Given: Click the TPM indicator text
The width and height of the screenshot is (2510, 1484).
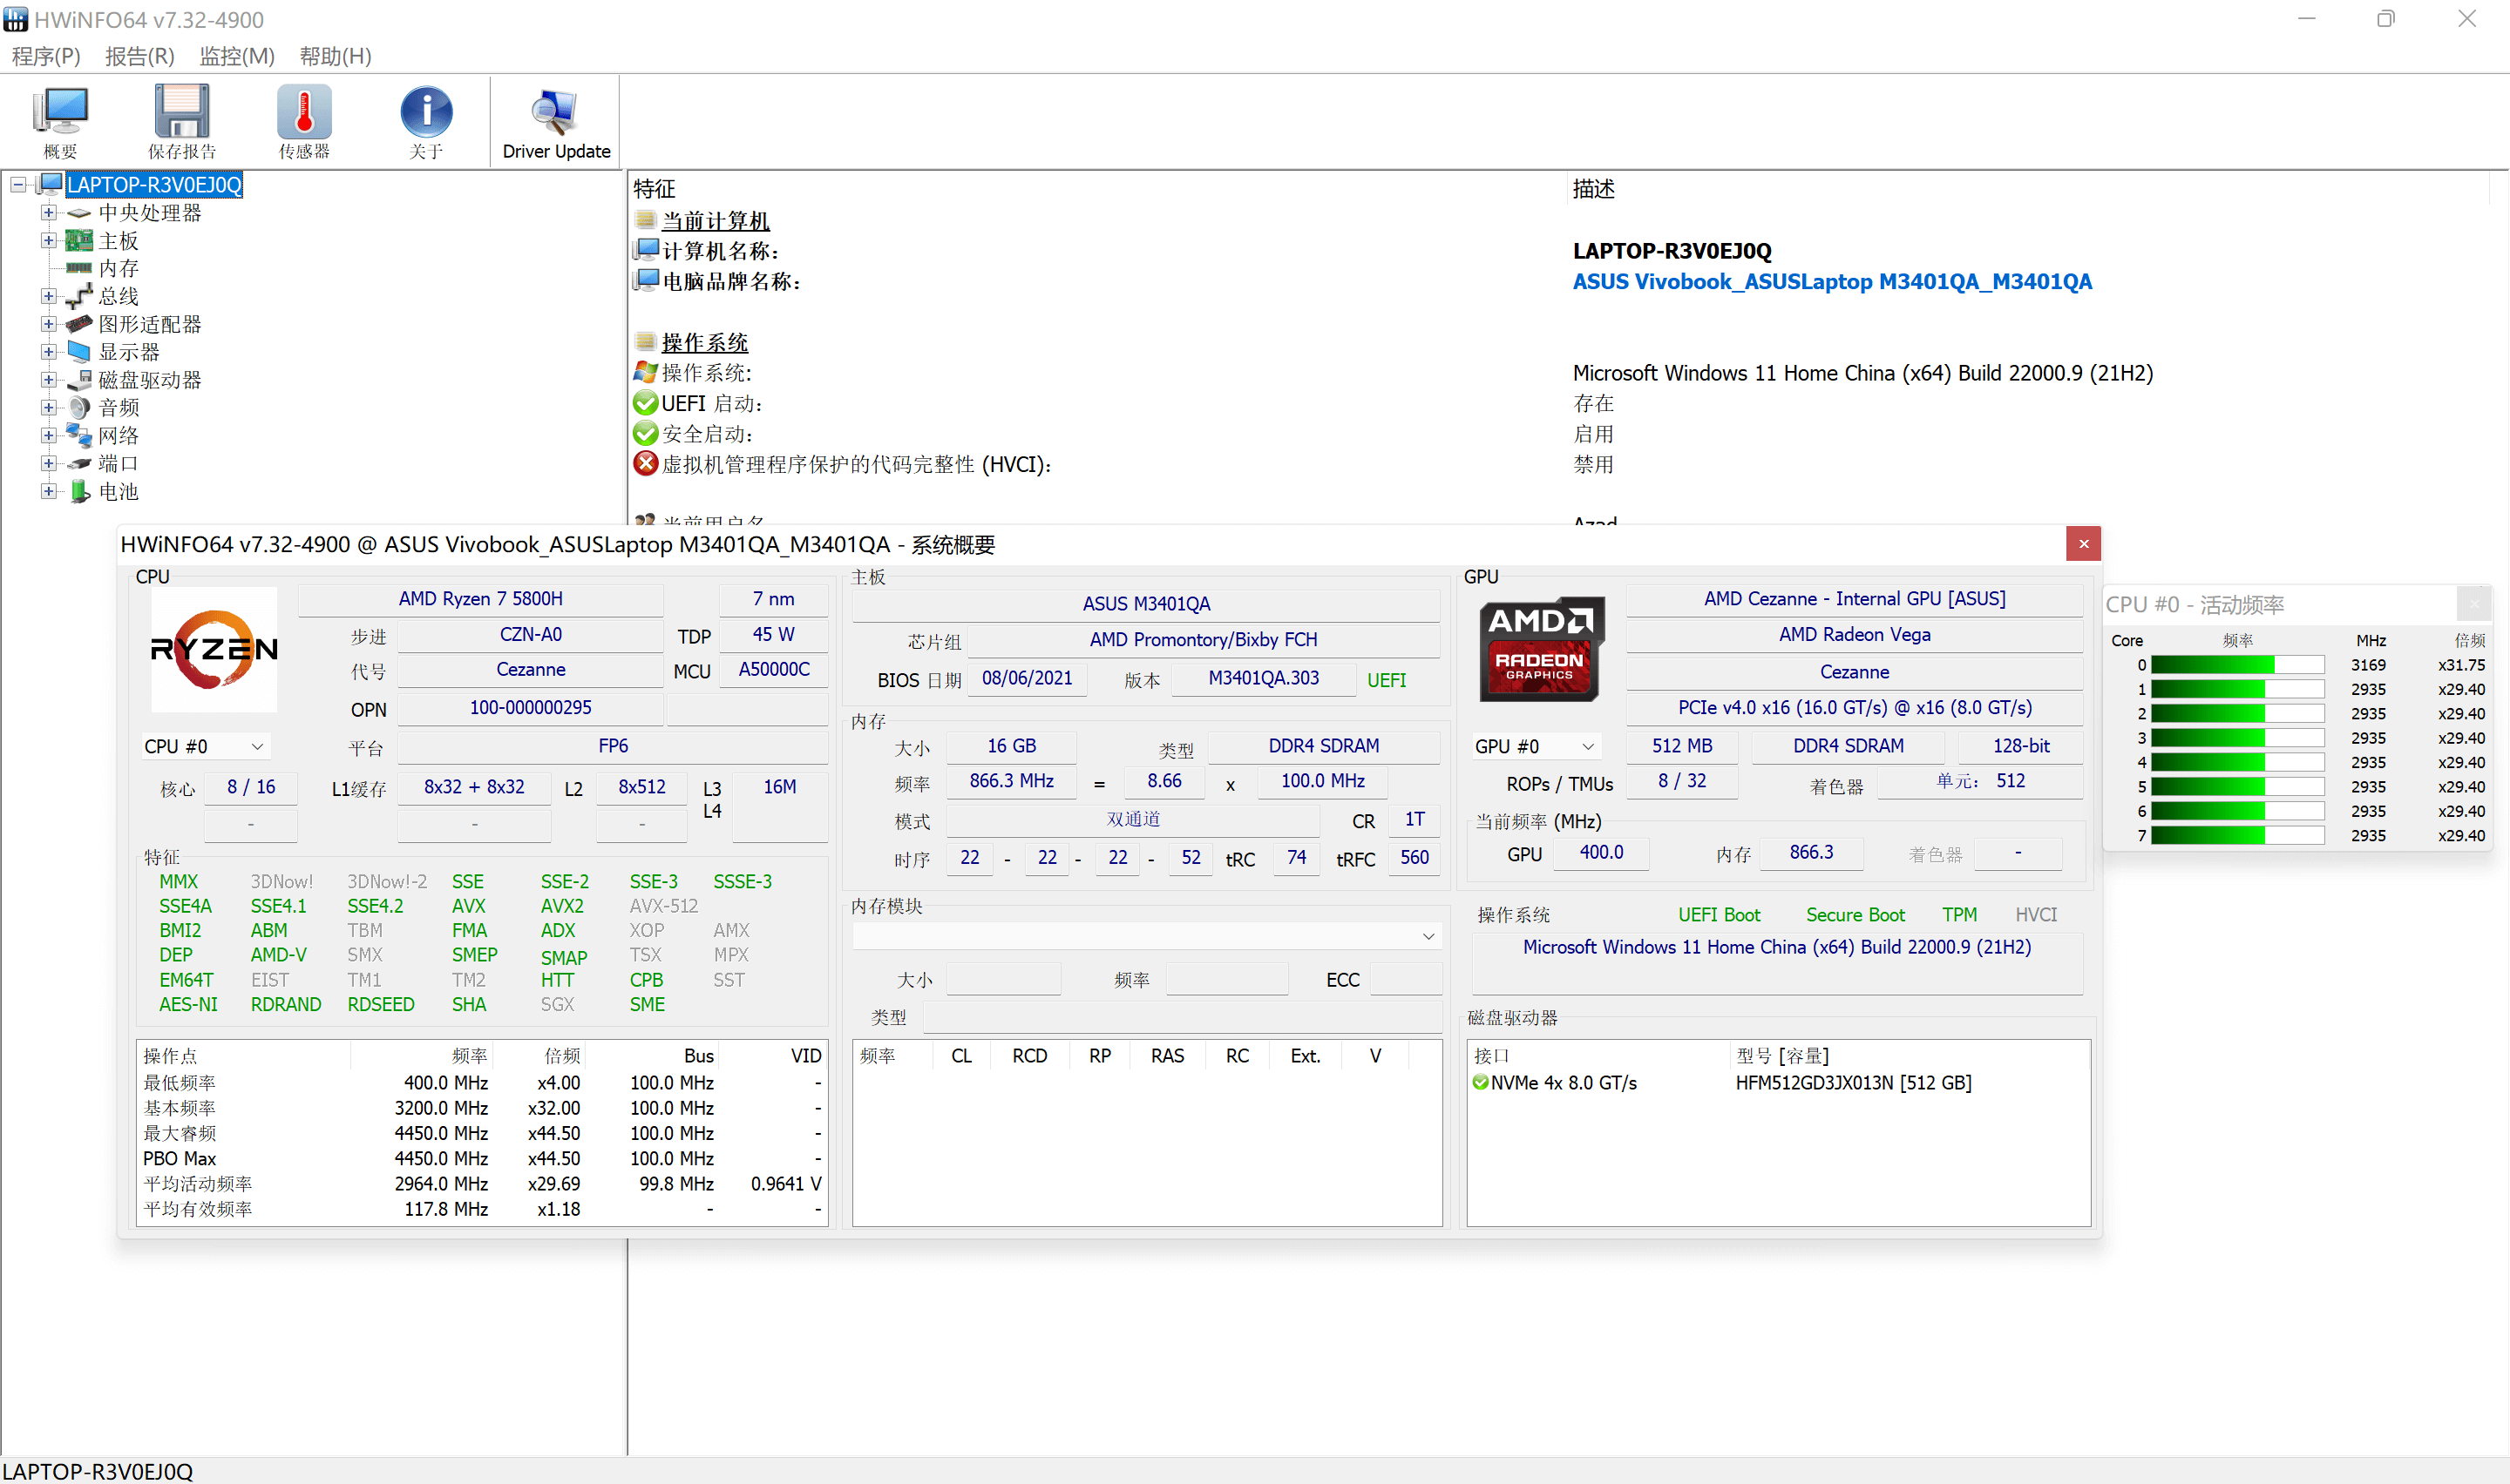Looking at the screenshot, I should click(x=1959, y=915).
